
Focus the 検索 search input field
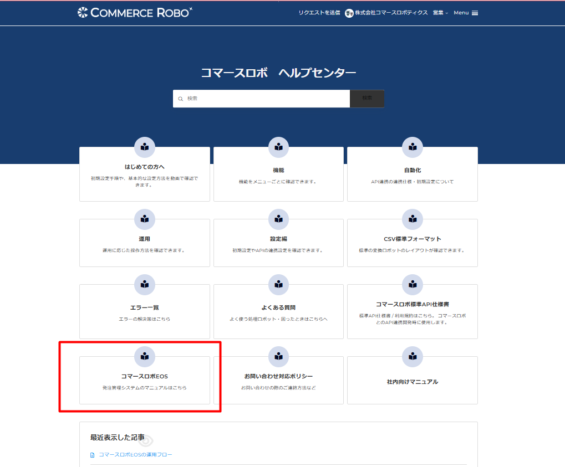(261, 98)
